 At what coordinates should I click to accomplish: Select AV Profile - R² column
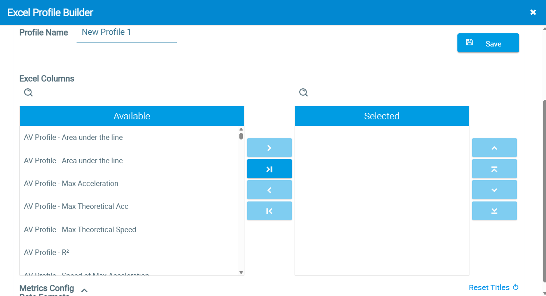(129, 253)
